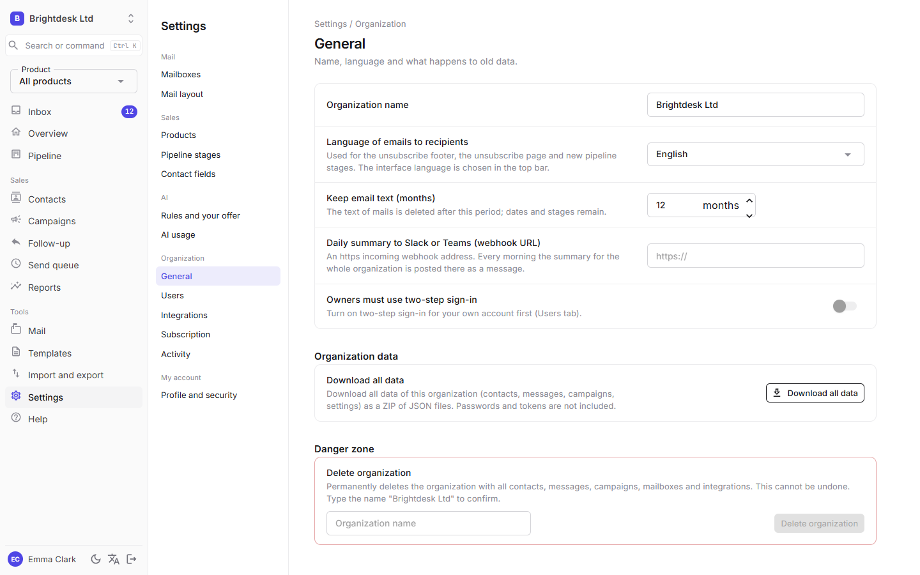Open the language translation icon
This screenshot has width=920, height=575.
(114, 559)
